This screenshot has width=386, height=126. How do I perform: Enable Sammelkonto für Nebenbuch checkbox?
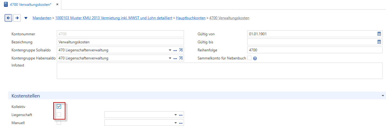click(249, 59)
